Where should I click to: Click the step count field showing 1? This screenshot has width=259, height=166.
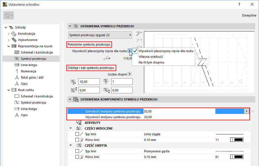122,82
